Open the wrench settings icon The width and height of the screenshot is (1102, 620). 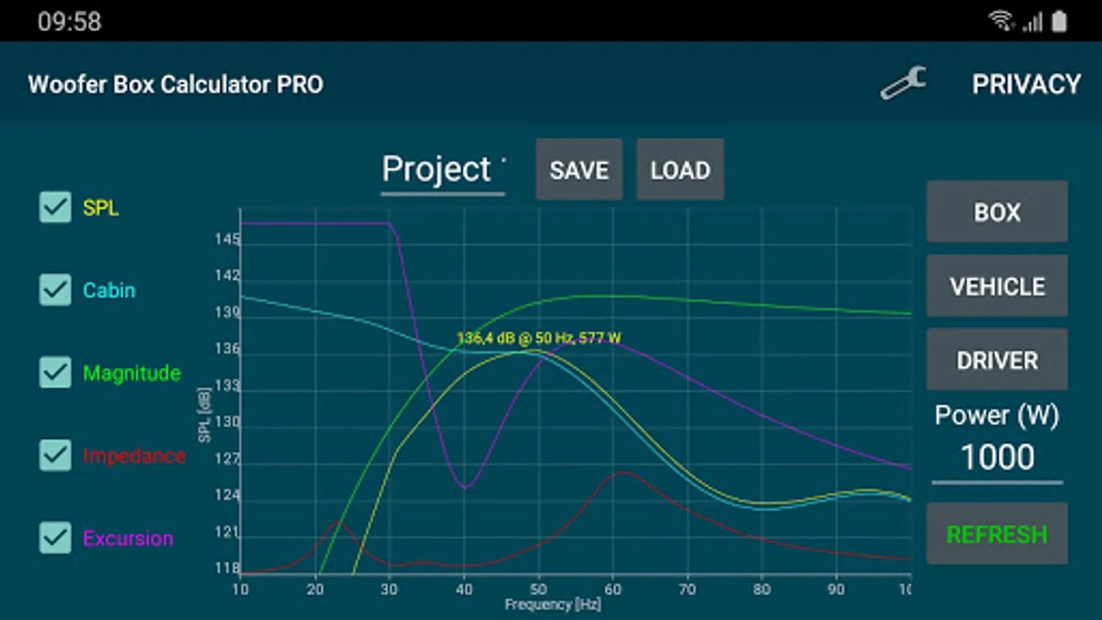pyautogui.click(x=903, y=83)
